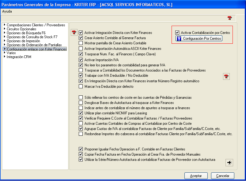Click the red help icon in the top toolbar
This screenshot has width=246, height=181.
(x=230, y=18)
